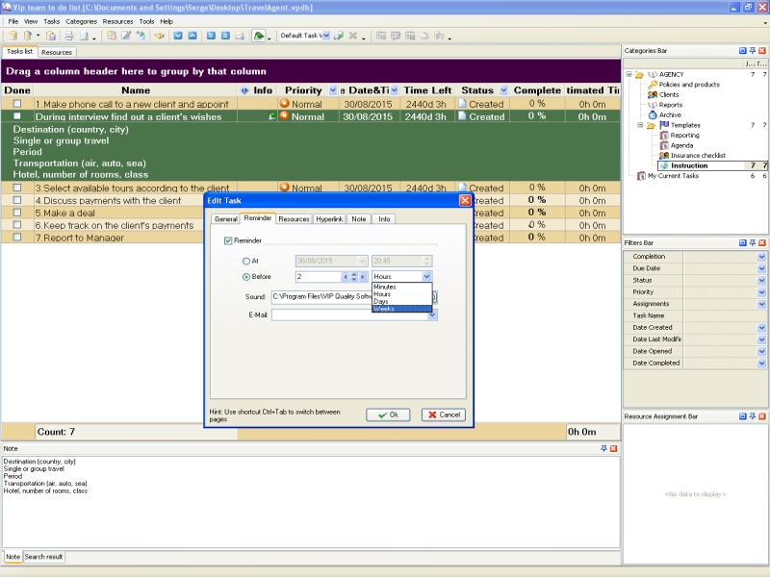Collapse the AGENCY tree node
The height and width of the screenshot is (577, 770).
(x=628, y=74)
